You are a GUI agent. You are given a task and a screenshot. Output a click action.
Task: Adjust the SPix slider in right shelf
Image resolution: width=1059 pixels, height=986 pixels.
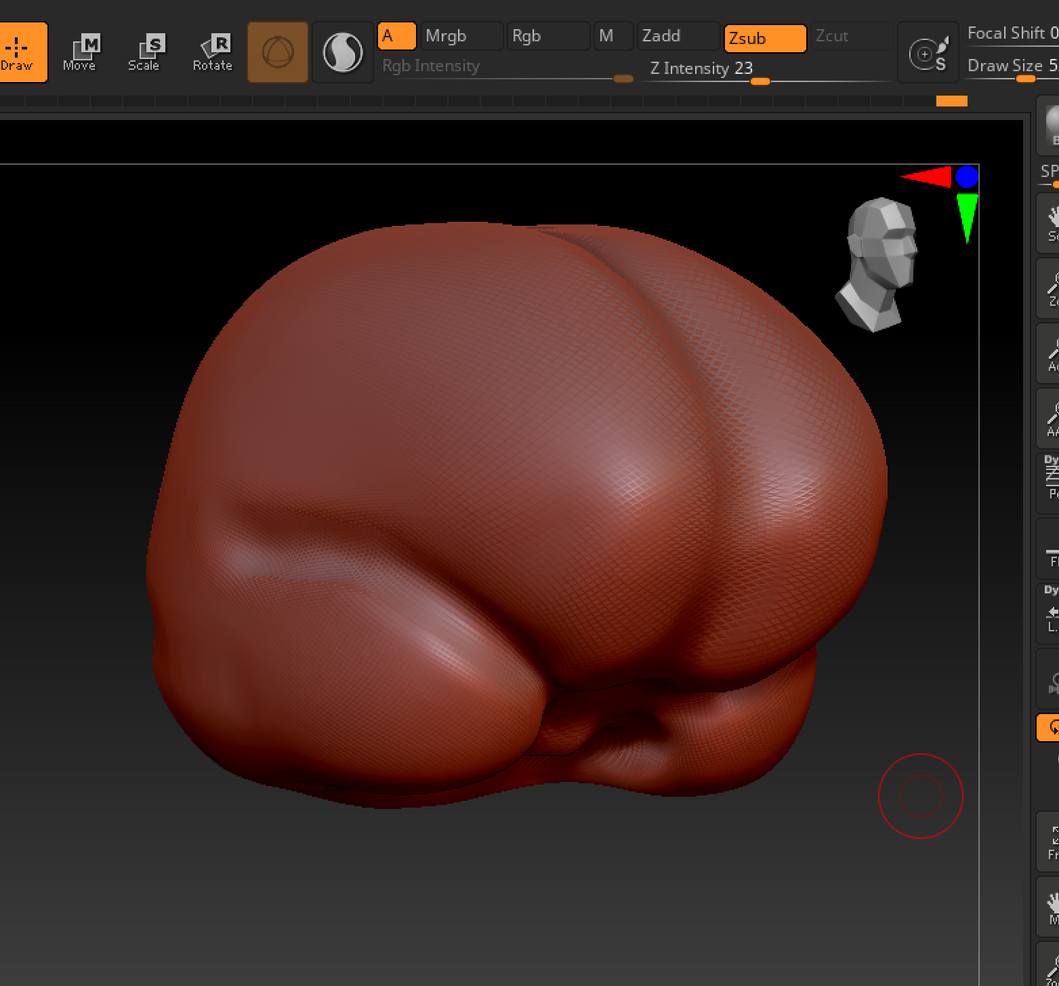(1050, 174)
